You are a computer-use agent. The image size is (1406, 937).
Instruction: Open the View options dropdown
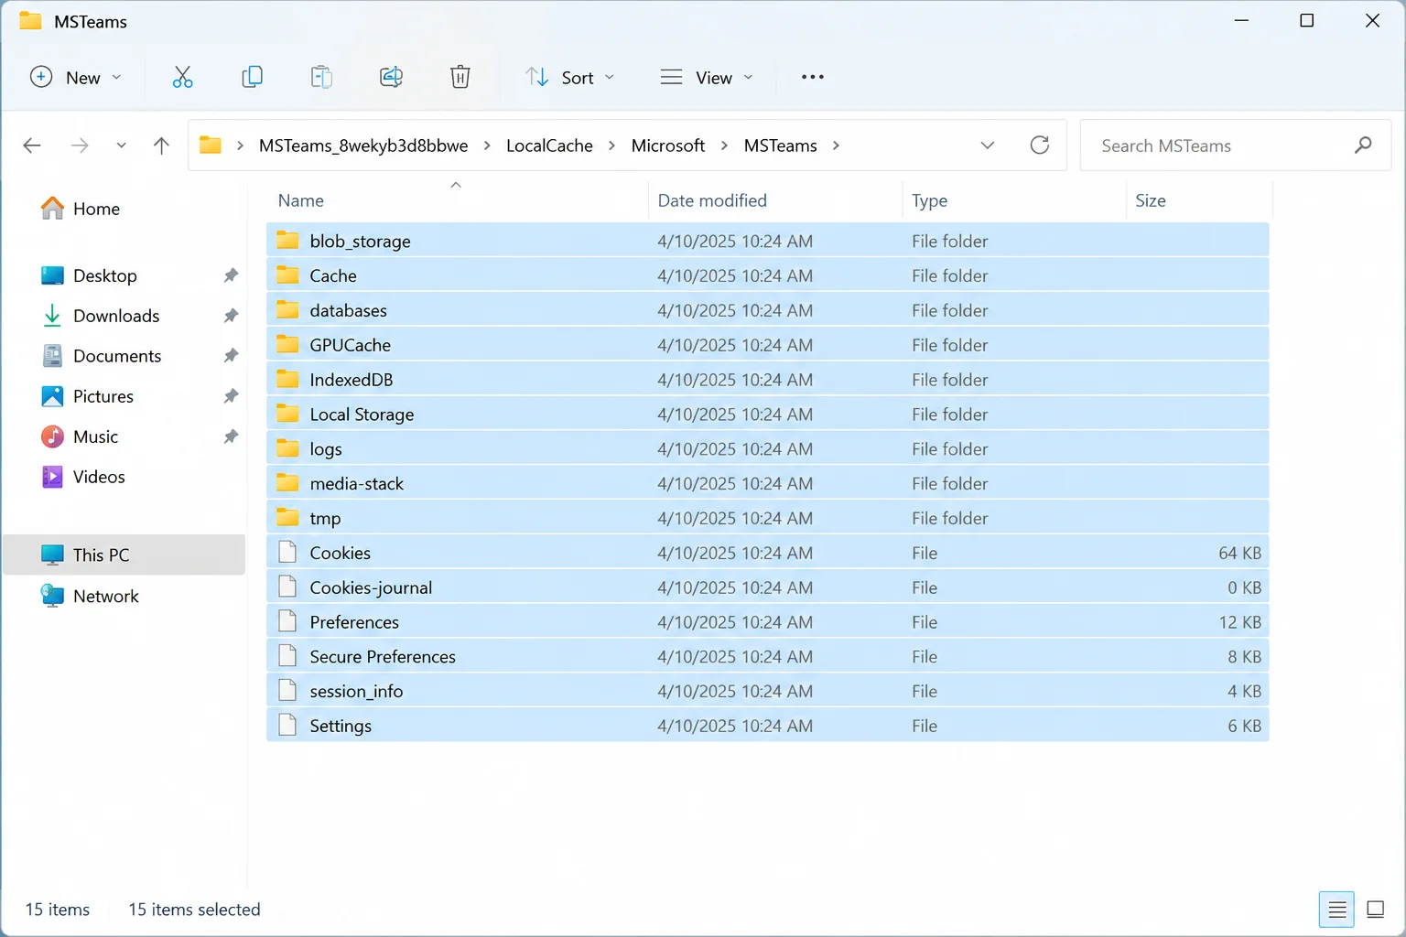[707, 77]
